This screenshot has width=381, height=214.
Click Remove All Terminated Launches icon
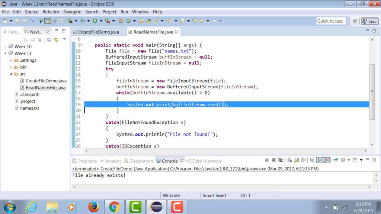click(x=281, y=160)
